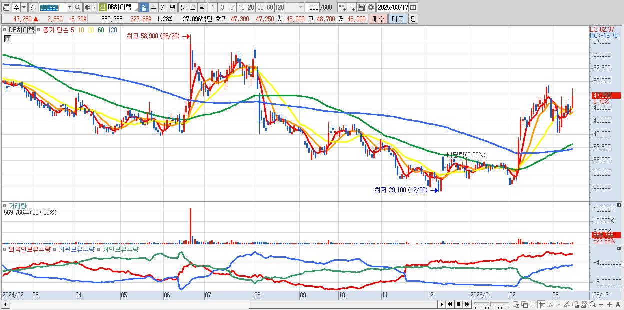Click the DB하이텍 stock name box
Screen dimensions: 624x310
[x=118, y=7]
